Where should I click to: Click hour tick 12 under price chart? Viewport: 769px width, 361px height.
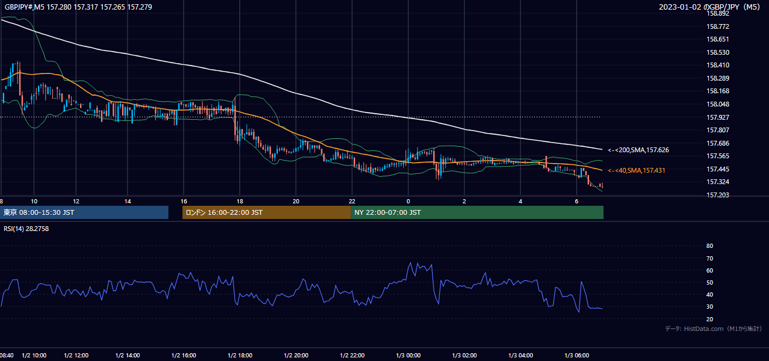pyautogui.click(x=75, y=201)
